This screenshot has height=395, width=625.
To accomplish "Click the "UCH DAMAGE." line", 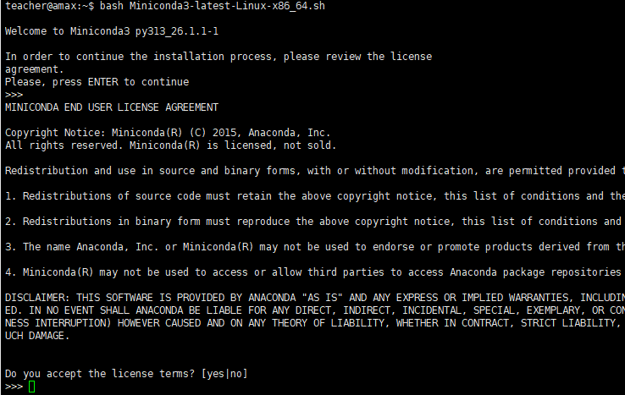I will [x=36, y=336].
